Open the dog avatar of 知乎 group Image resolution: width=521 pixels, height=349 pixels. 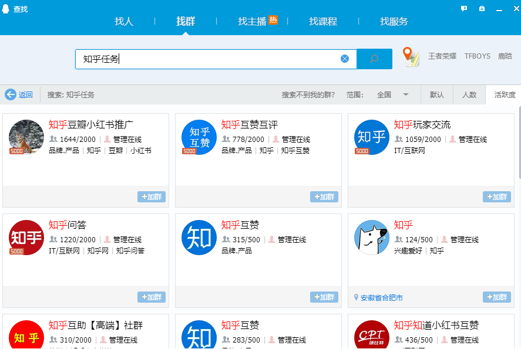tap(372, 237)
